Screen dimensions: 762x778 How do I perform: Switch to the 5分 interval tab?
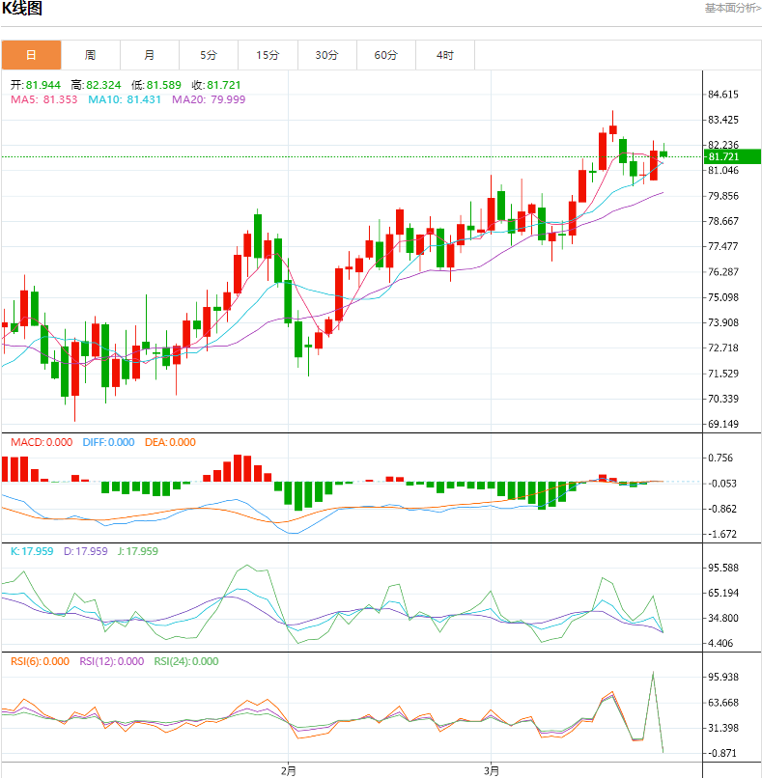coord(209,55)
